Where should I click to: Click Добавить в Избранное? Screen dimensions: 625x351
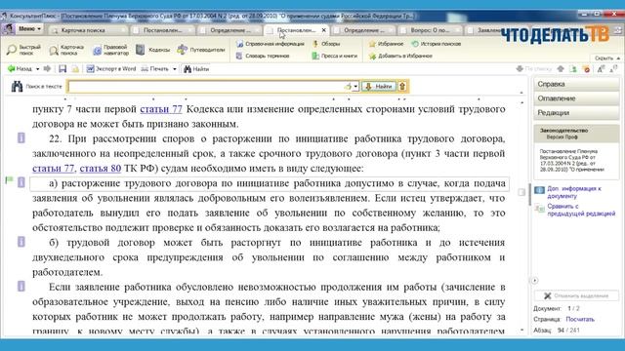pyautogui.click(x=400, y=57)
